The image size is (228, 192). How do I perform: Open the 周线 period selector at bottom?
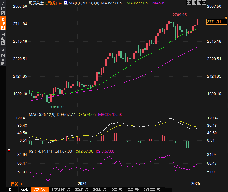pyautogui.click(x=17, y=184)
